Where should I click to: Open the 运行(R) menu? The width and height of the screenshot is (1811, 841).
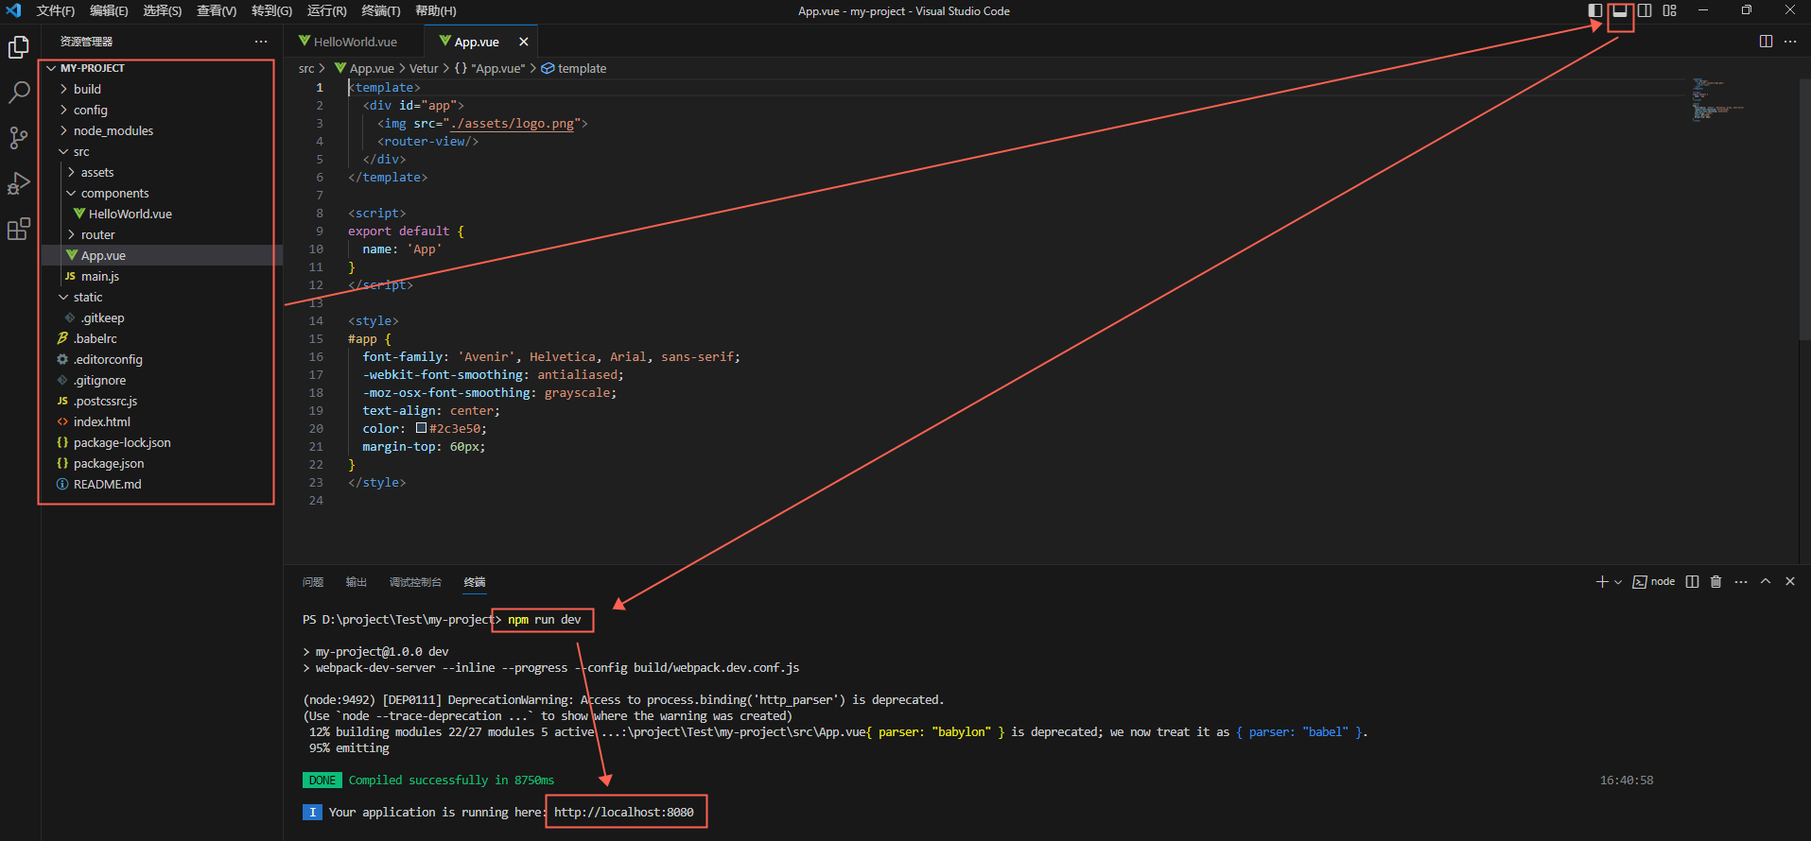pos(326,10)
